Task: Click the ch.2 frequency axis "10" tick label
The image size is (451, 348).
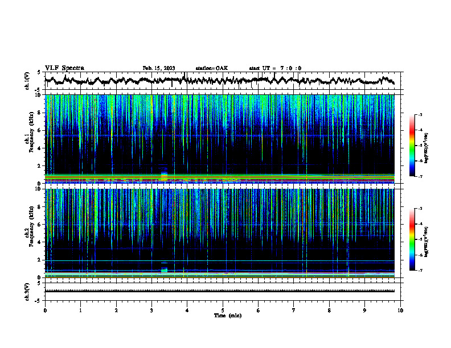Action: point(38,189)
